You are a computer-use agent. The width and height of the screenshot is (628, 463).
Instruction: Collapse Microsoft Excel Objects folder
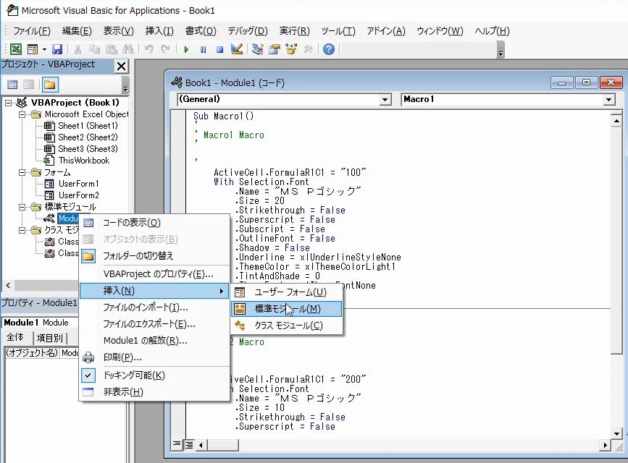coord(22,114)
